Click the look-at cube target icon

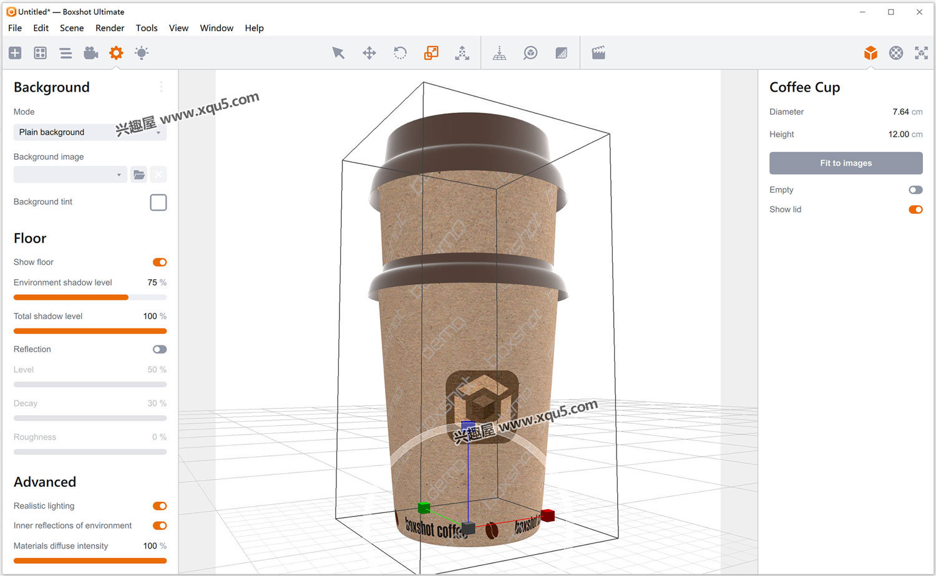pyautogui.click(x=530, y=53)
